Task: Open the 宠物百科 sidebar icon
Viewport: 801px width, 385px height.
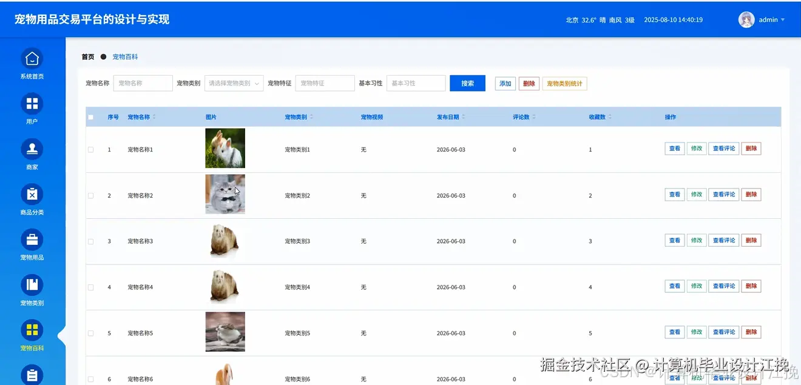Action: click(31, 330)
